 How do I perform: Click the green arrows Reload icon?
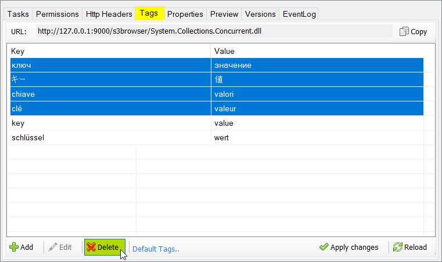[x=398, y=247]
